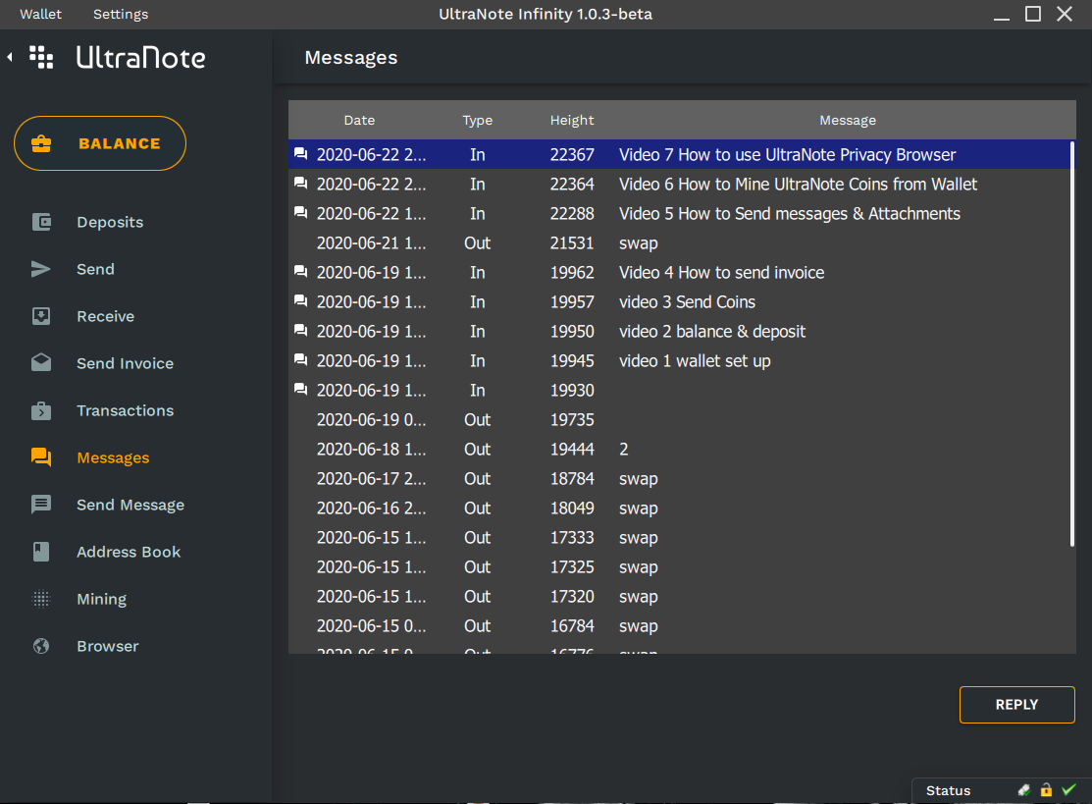Click the Browser globe icon
Viewport: 1092px width, 804px height.
(x=41, y=646)
